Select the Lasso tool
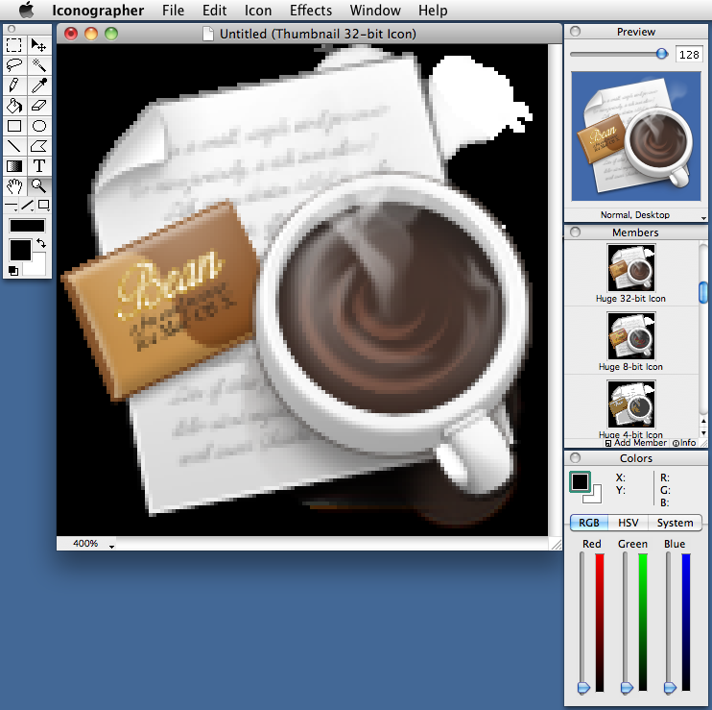The height and width of the screenshot is (710, 712). [14, 65]
